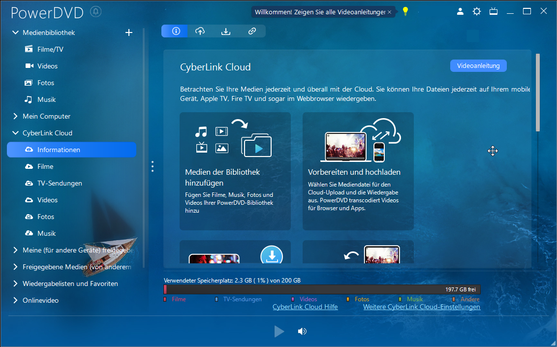This screenshot has width=557, height=347.
Task: Add media with the plus icon
Action: coord(129,32)
